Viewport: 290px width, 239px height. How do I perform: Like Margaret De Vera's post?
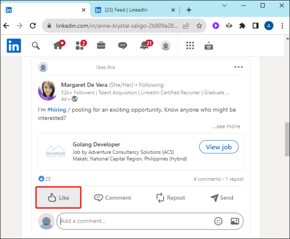[x=58, y=197]
